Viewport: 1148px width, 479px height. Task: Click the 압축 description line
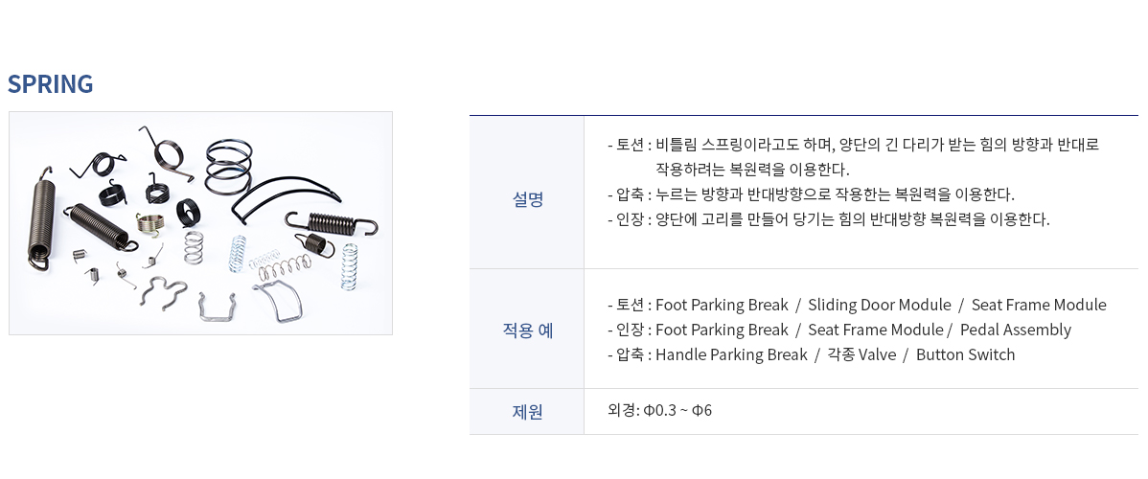pos(811,194)
